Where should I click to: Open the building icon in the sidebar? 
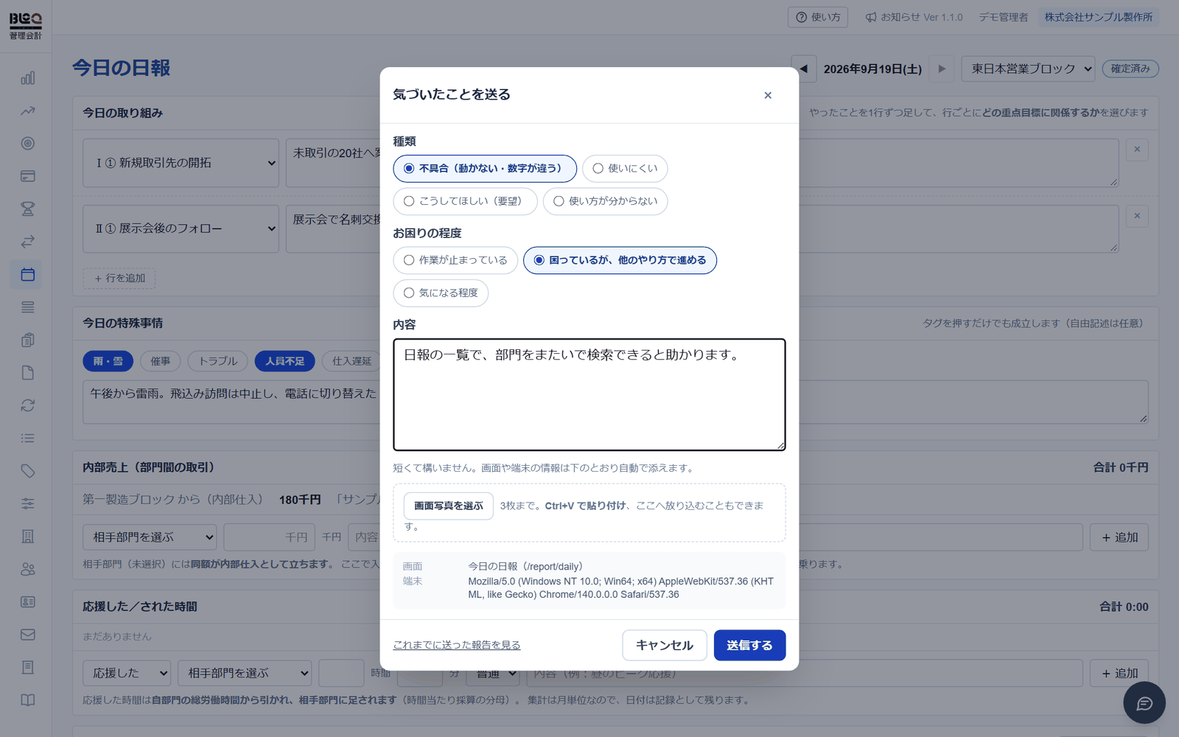(27, 537)
